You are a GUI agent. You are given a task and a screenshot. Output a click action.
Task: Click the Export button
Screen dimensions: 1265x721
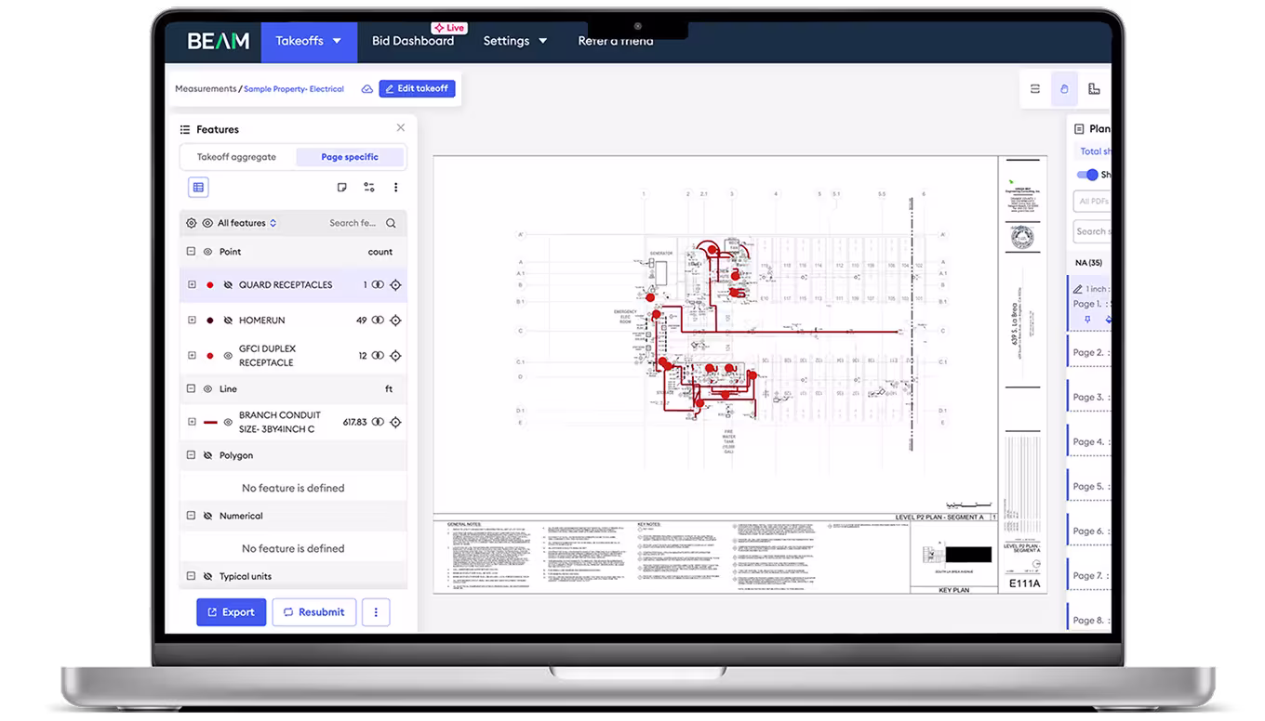coord(231,612)
